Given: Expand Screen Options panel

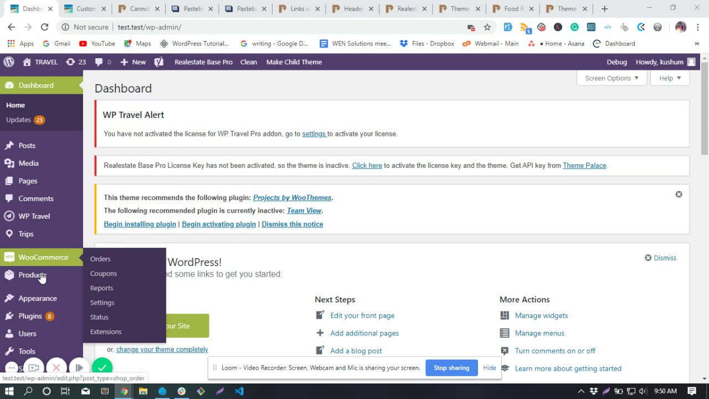Looking at the screenshot, I should tap(612, 78).
